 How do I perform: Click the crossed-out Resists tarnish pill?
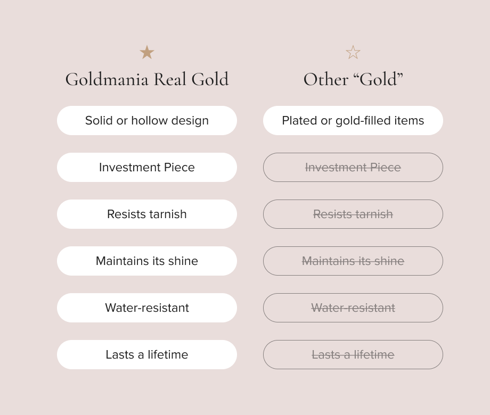(353, 214)
